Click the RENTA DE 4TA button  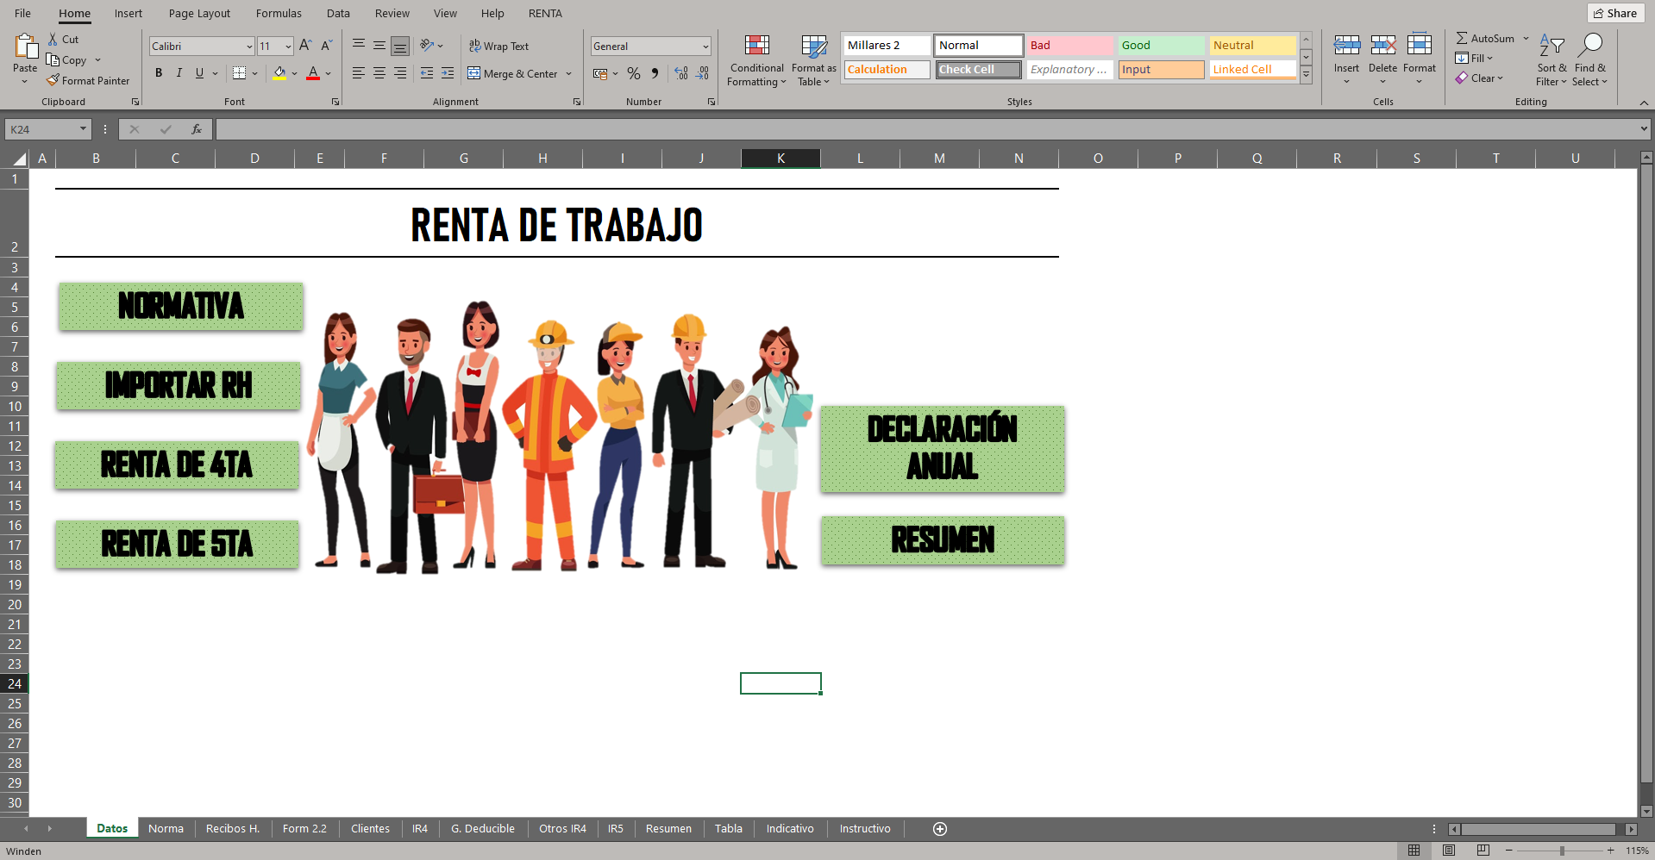pos(177,465)
